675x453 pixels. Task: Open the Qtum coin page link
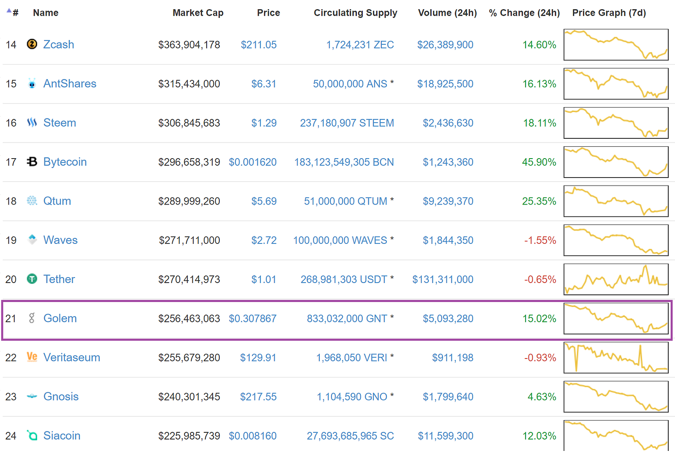tap(57, 201)
